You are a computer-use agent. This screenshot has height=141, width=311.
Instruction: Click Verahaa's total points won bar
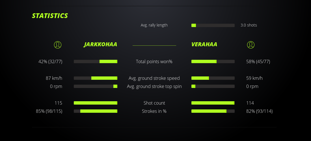point(213,61)
